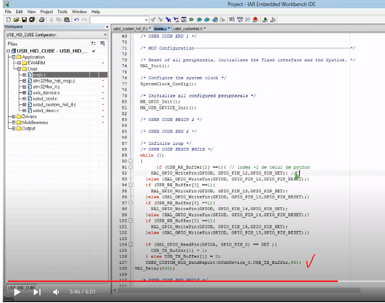Jump to the next bookmark icon
This screenshot has height=303, width=385.
tap(207, 20)
